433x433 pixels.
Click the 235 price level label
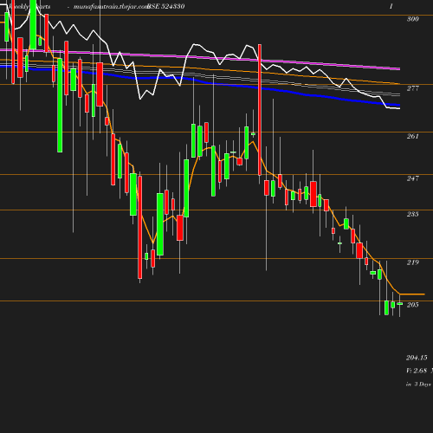click(412, 214)
